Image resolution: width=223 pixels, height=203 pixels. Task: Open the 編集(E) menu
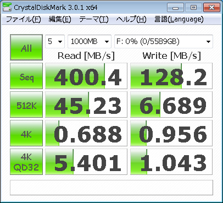tap(60, 19)
